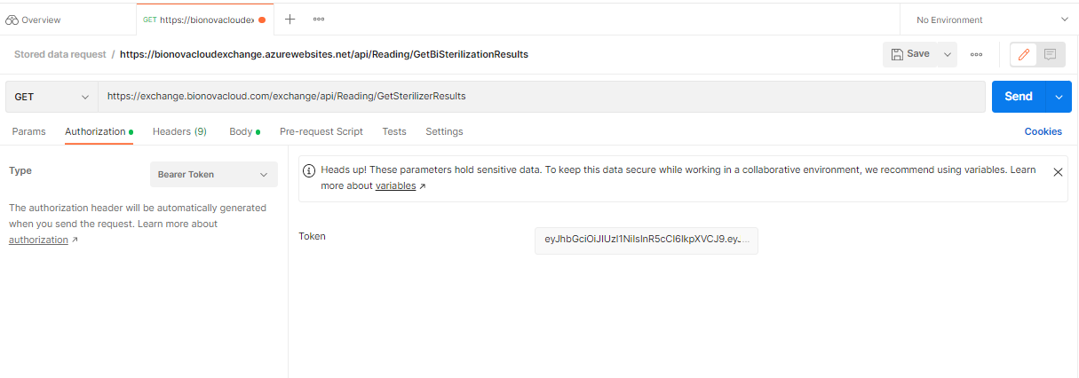Image resolution: width=1079 pixels, height=378 pixels.
Task: Click the Save button
Action: [x=910, y=54]
